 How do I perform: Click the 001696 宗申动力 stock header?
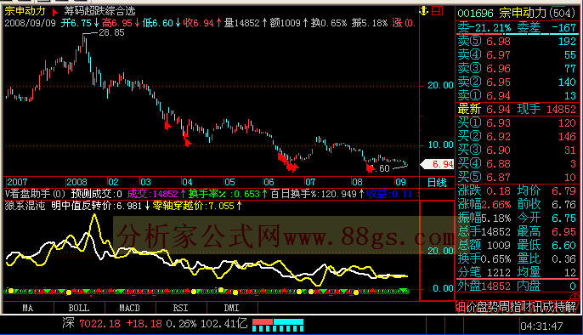[x=517, y=14]
